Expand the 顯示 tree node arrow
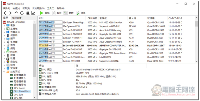Screen dimensions: 200x101 pyautogui.click(x=4, y=38)
